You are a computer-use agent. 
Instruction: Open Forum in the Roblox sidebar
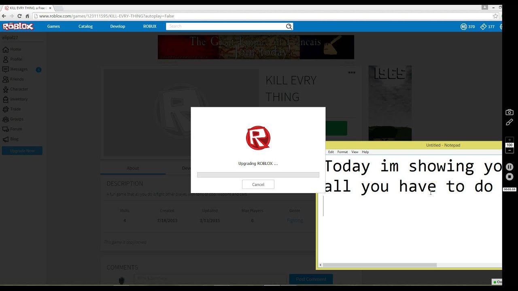(x=12, y=129)
